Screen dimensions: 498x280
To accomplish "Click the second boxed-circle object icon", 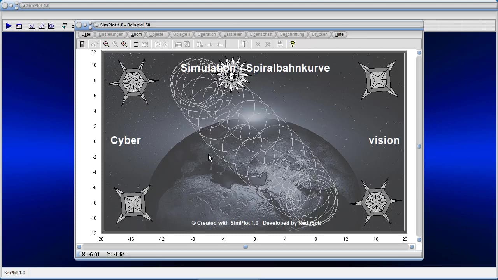I will (165, 44).
